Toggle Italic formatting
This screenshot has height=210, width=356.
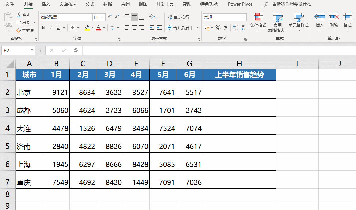51,28
